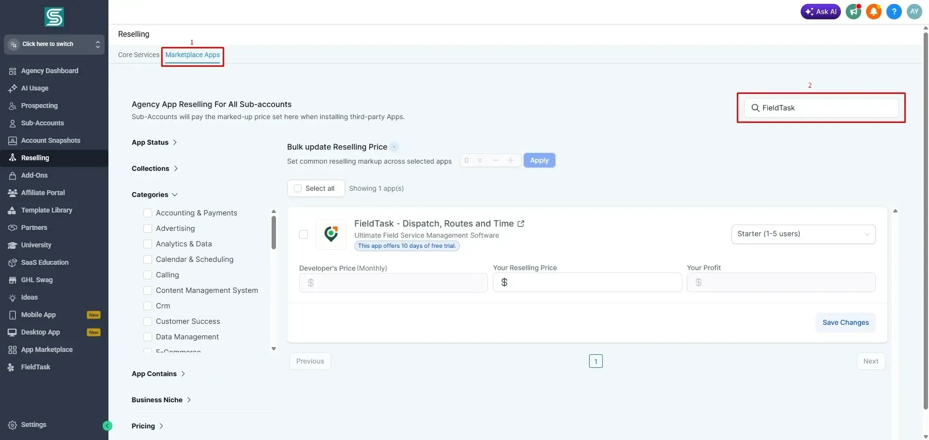The image size is (929, 440).
Task: Check the Customer Success category
Action: click(148, 321)
